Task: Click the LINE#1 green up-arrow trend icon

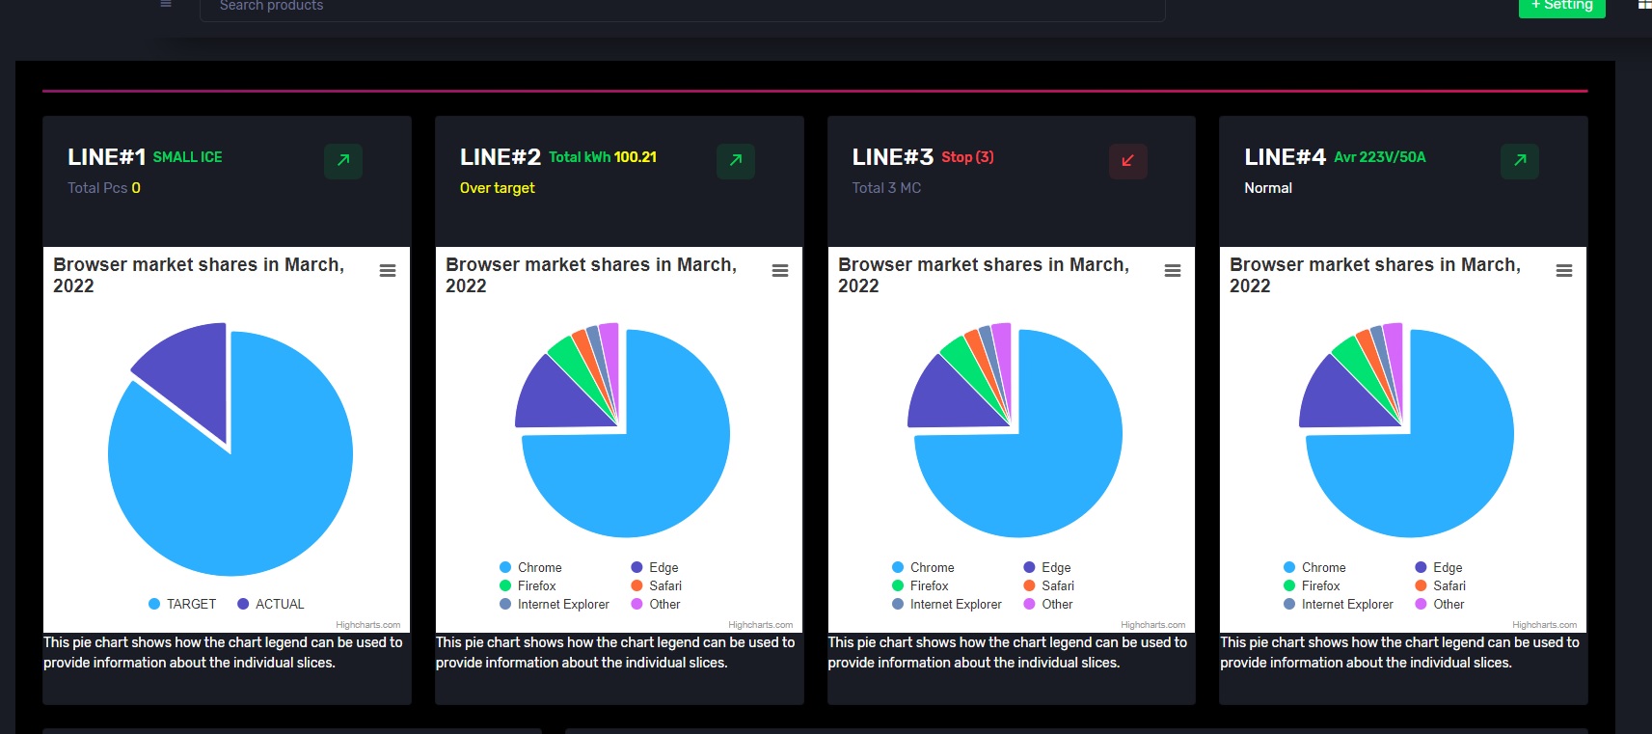Action: 342,161
